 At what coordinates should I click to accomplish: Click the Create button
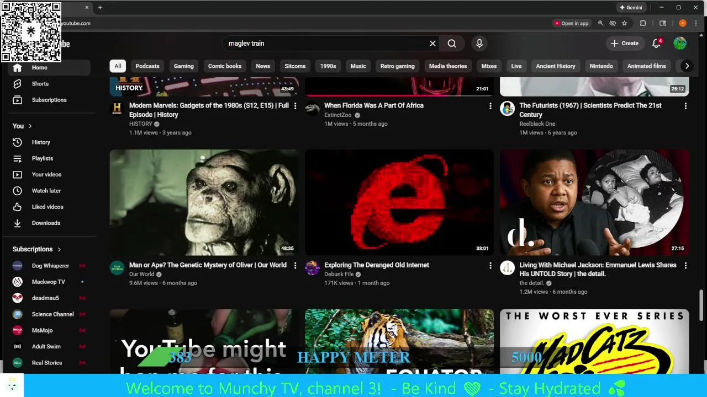pos(625,44)
